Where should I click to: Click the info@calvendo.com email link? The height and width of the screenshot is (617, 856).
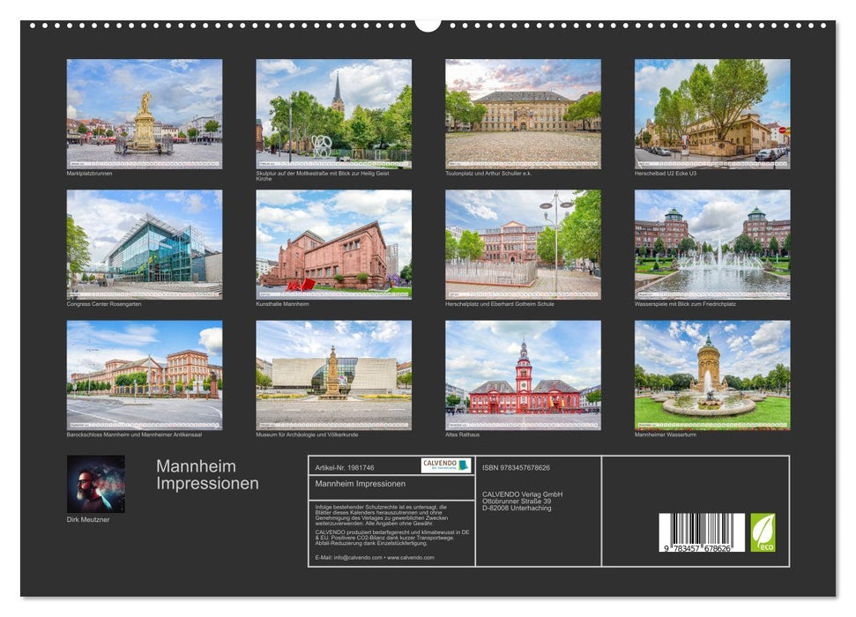(x=356, y=558)
